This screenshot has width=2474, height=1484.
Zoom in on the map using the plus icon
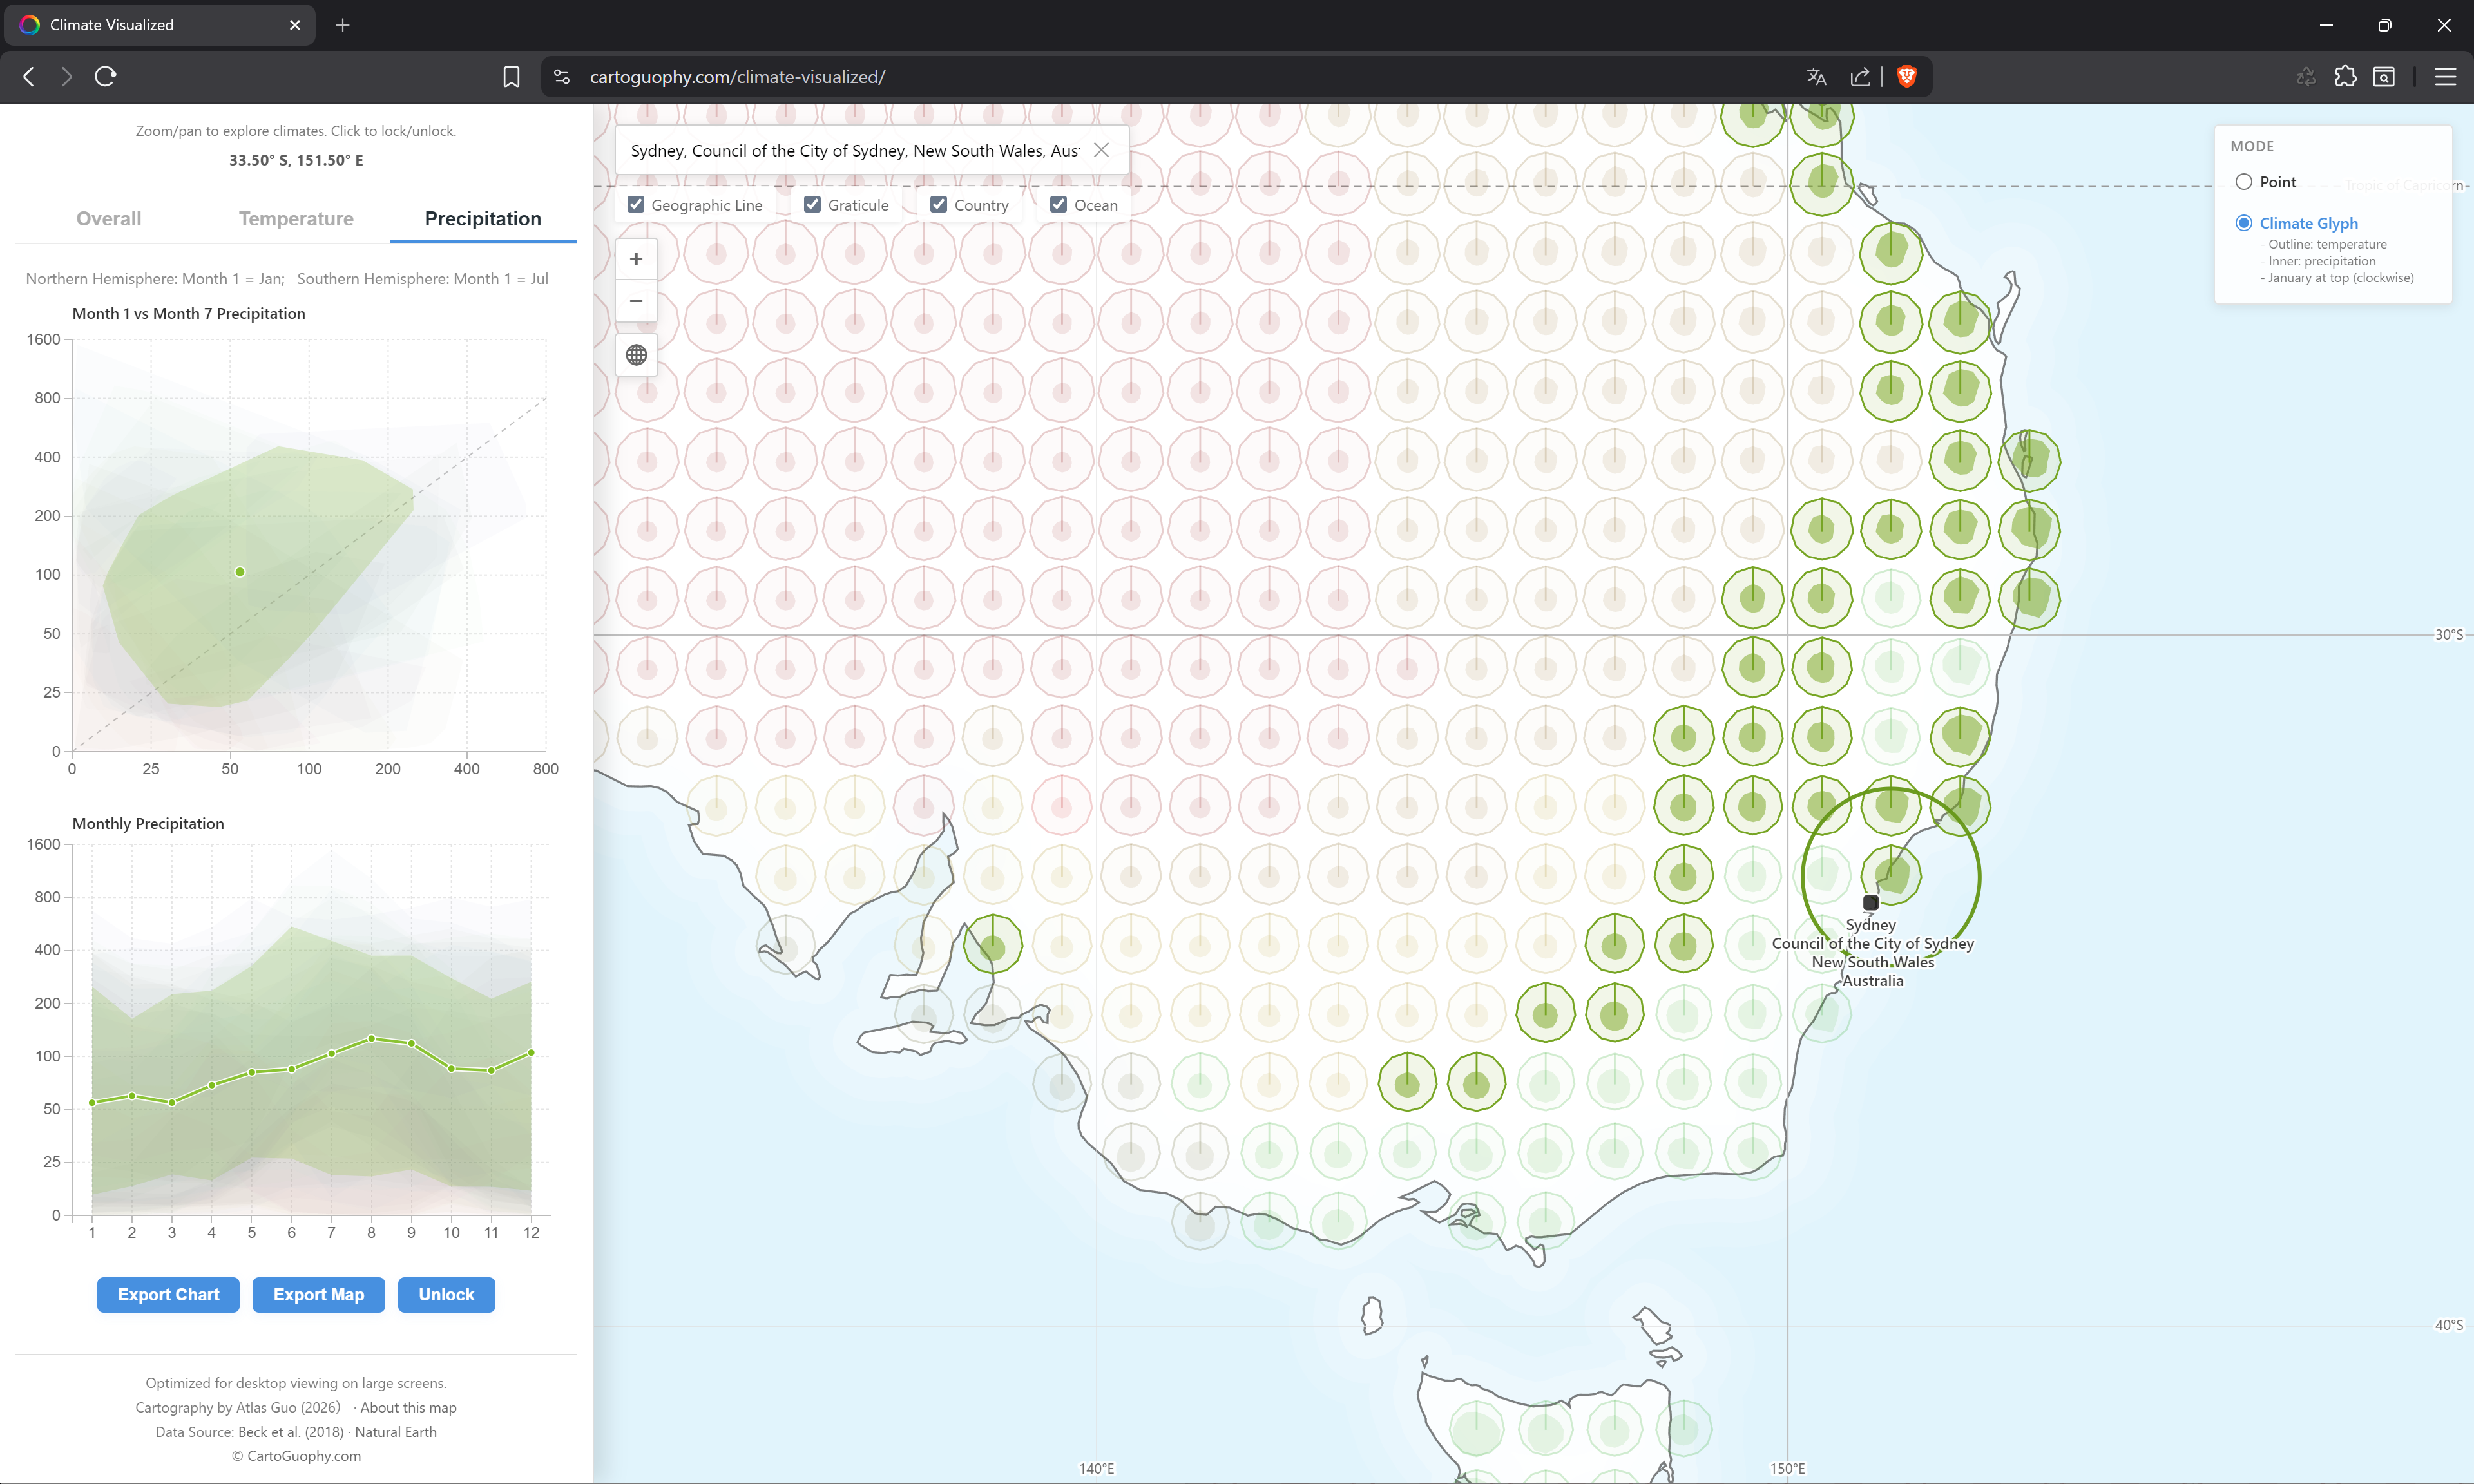(636, 258)
